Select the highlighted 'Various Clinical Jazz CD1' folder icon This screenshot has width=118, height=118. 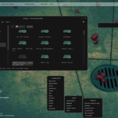pos(22,57)
